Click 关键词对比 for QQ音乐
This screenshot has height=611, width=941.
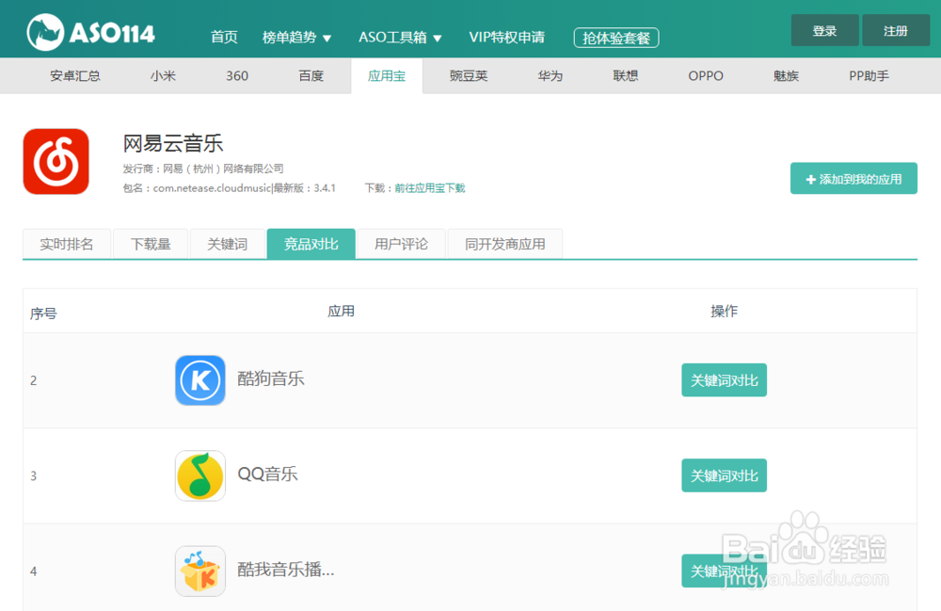[x=724, y=475]
